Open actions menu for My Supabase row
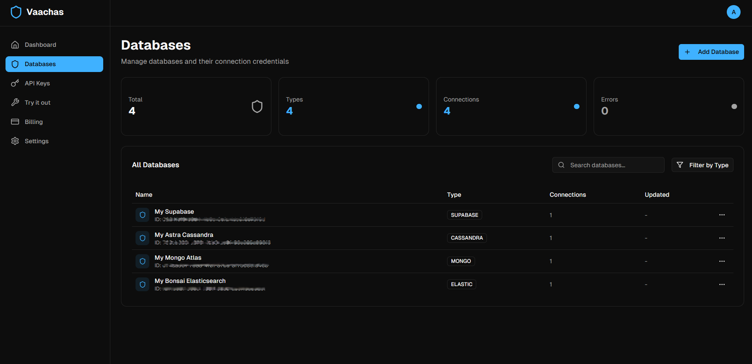This screenshot has height=364, width=752. pos(722,215)
